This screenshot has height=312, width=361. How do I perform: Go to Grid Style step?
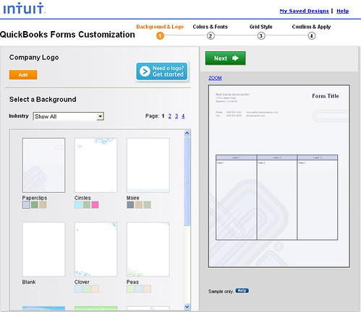[261, 27]
